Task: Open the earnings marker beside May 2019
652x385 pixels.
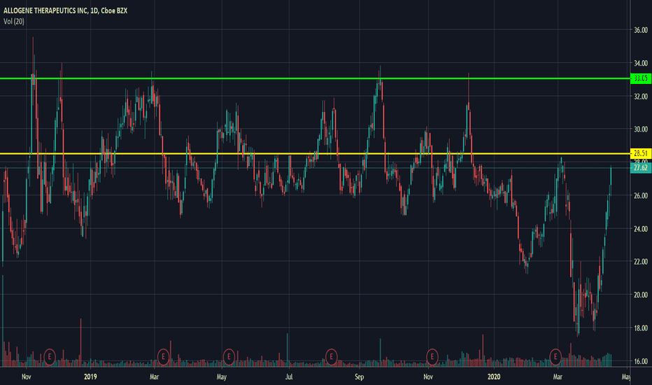Action: tap(229, 357)
